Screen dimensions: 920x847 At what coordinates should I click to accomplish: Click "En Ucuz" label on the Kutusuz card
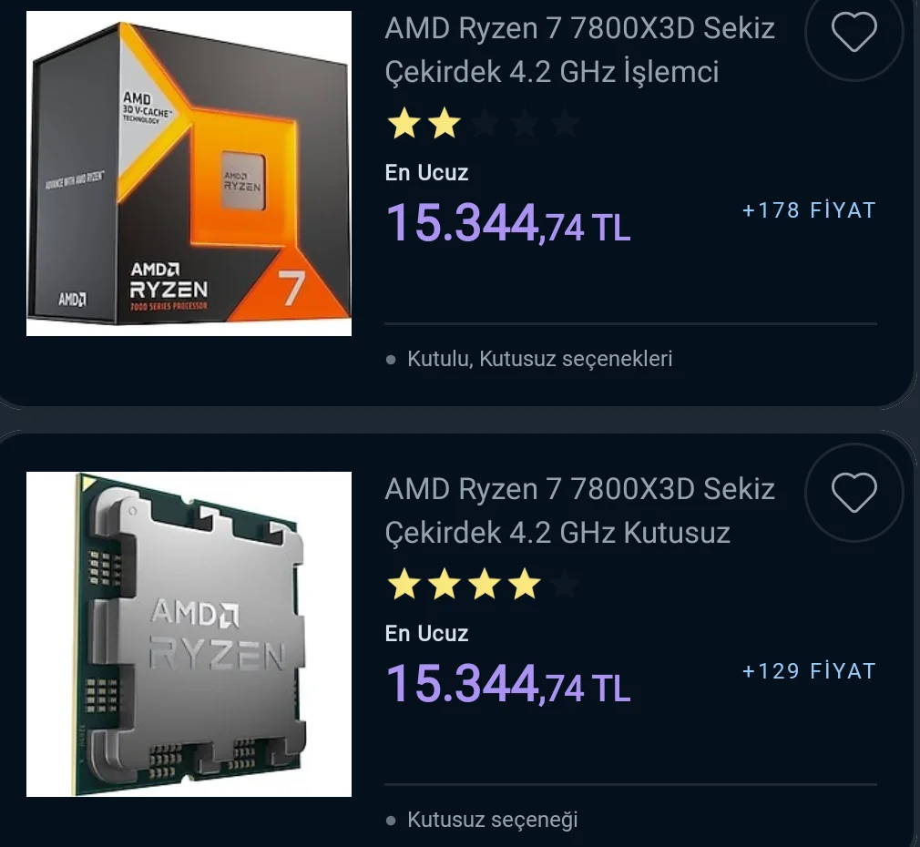pyautogui.click(x=426, y=634)
